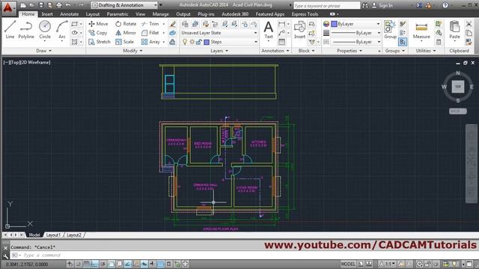Click the Help question mark icon
This screenshot has height=269, width=479.
tap(445, 5)
